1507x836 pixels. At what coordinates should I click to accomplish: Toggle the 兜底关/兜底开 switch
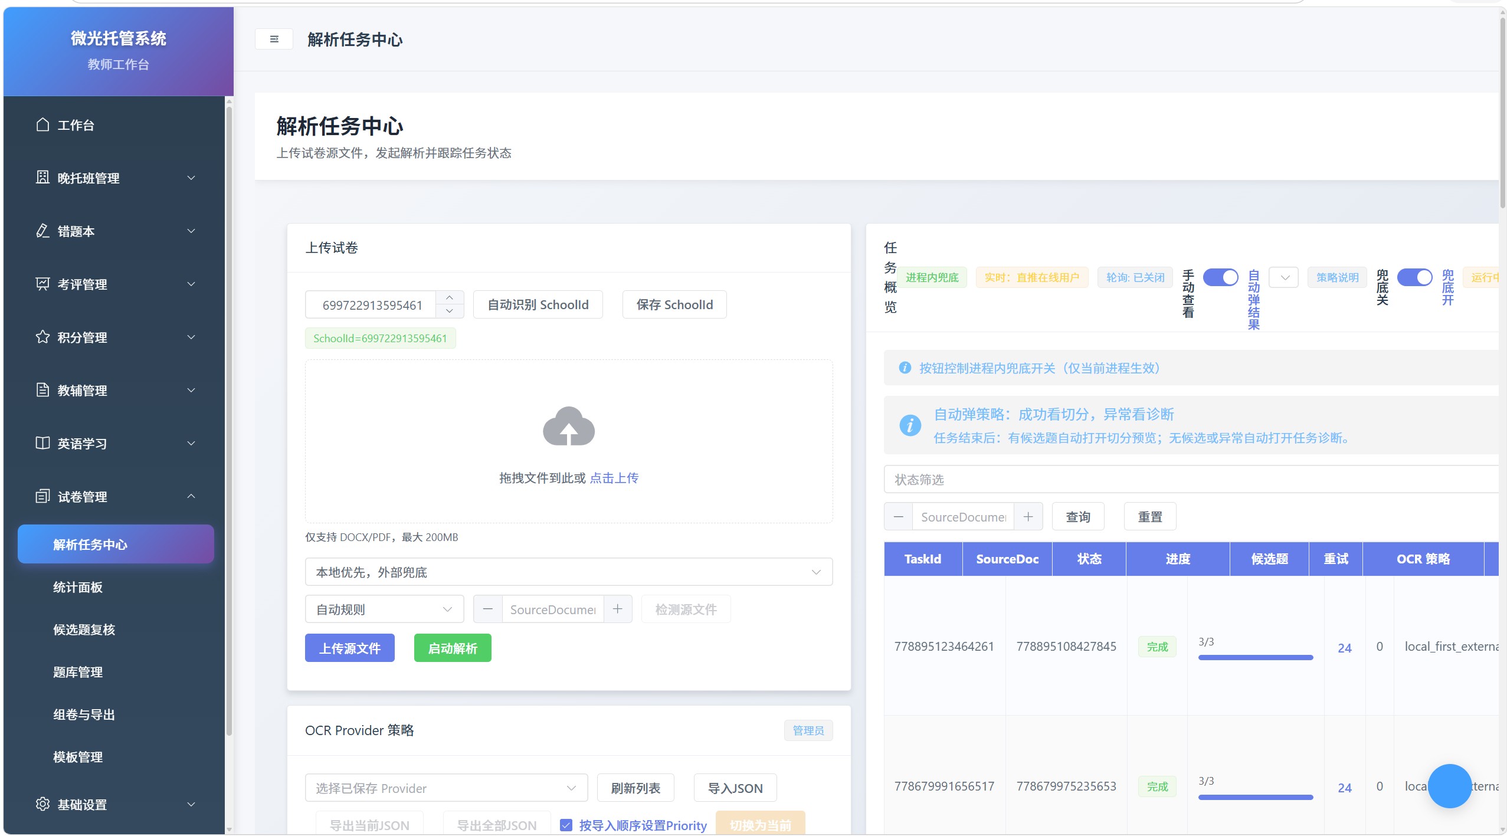pos(1415,277)
